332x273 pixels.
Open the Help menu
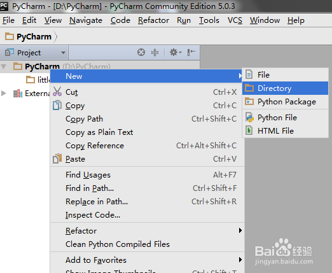pyautogui.click(x=296, y=20)
